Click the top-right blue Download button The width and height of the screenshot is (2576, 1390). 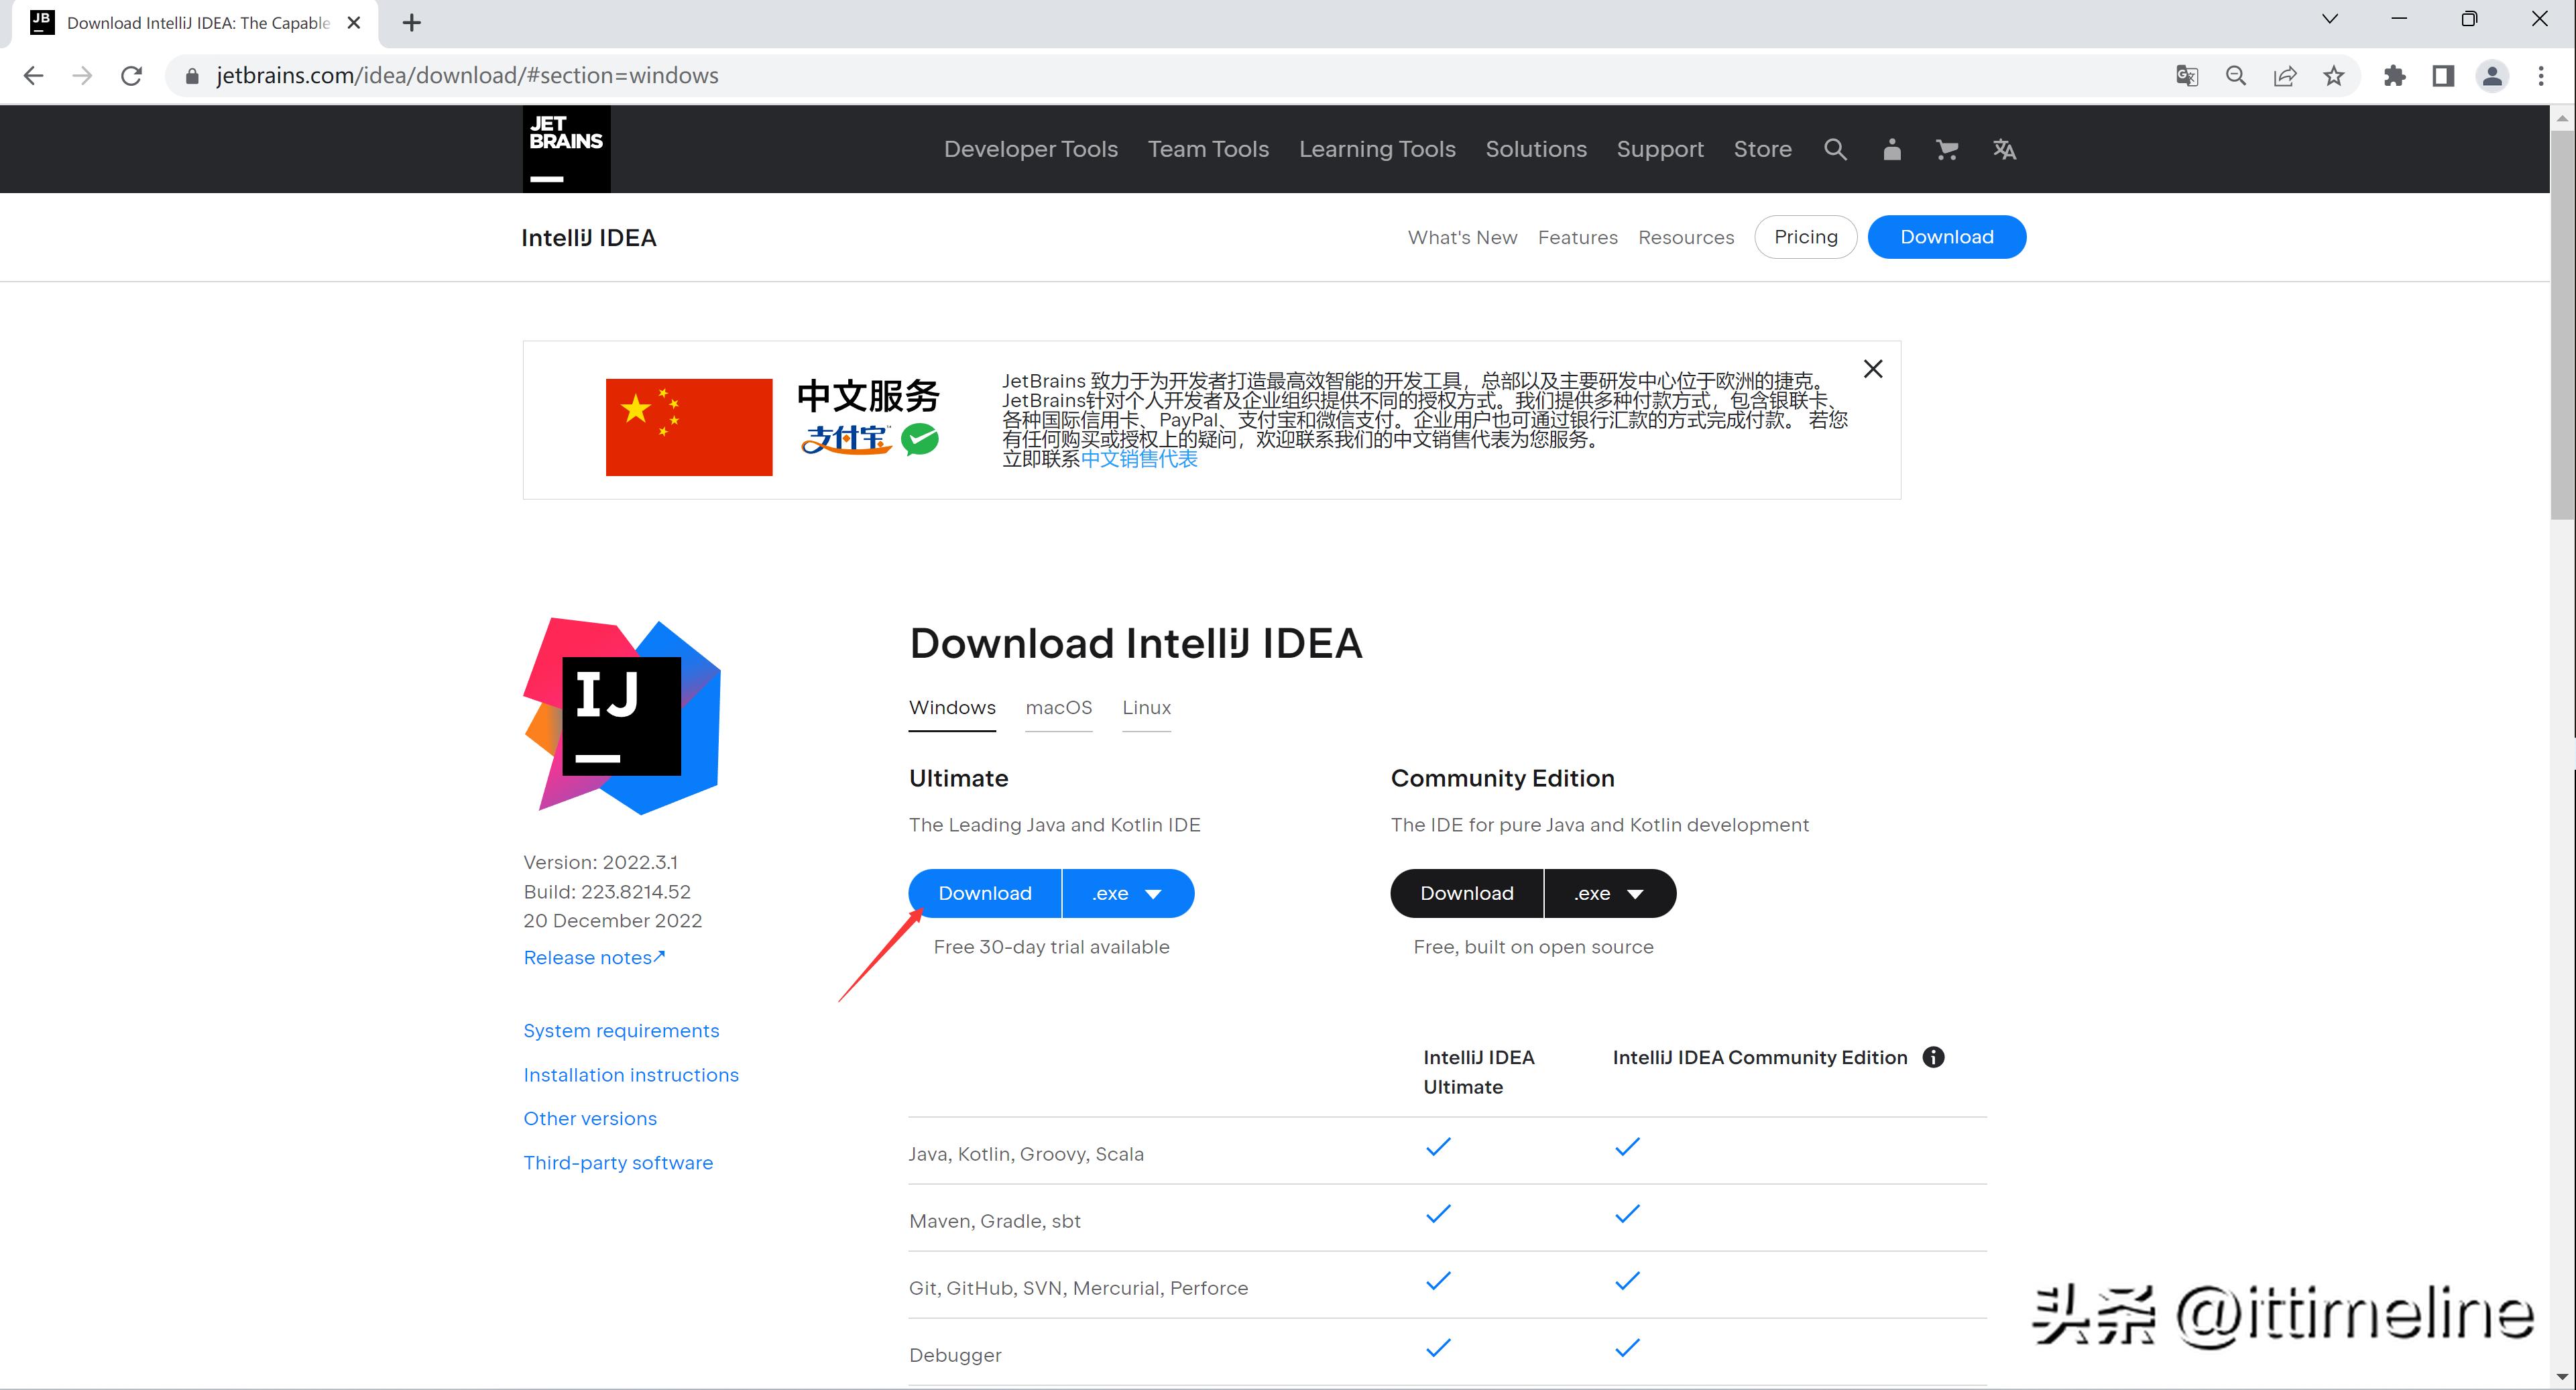pos(1946,237)
